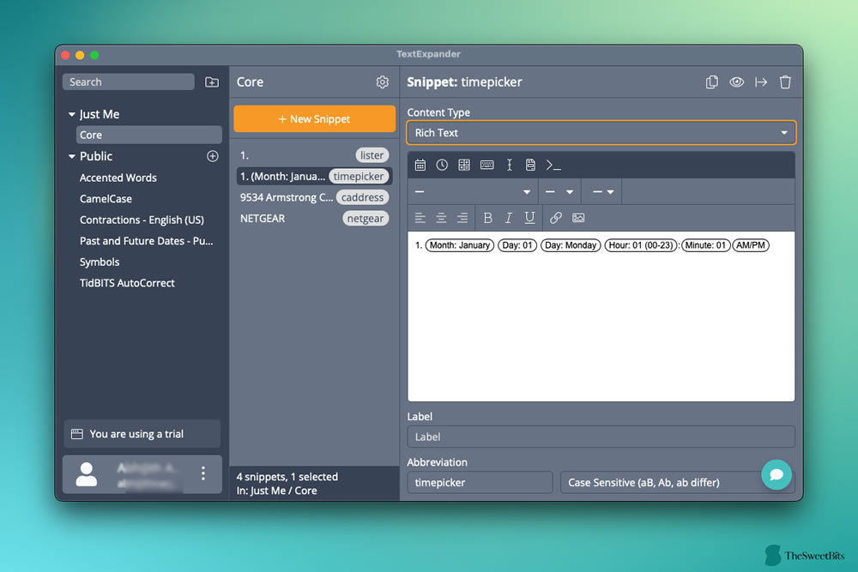Insert a keyboard key macro

pyautogui.click(x=487, y=165)
